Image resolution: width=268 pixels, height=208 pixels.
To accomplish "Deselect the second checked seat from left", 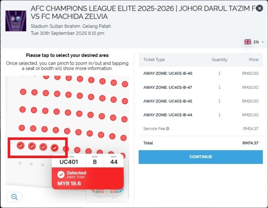I will click(32, 146).
